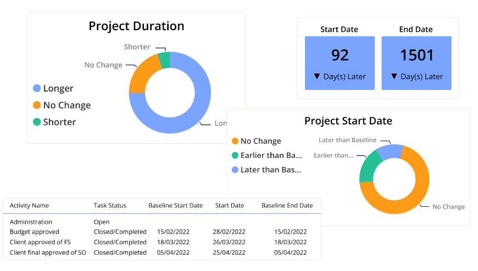Click the green Shorter donut segment
This screenshot has height=271, width=478.
(x=164, y=60)
